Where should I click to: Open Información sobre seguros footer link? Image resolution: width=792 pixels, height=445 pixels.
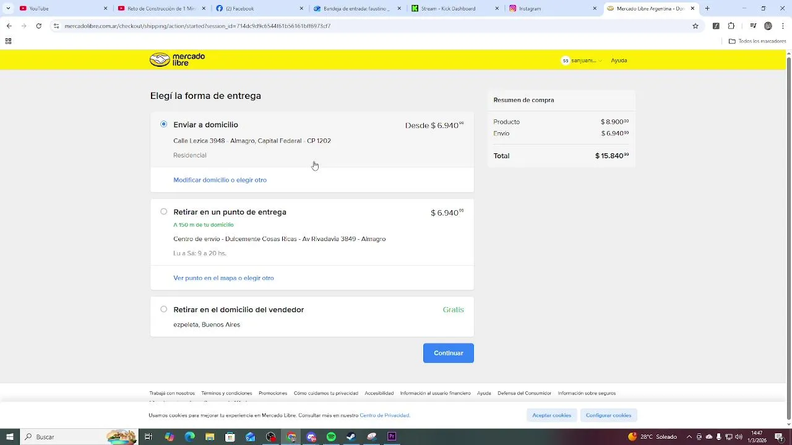click(x=587, y=393)
